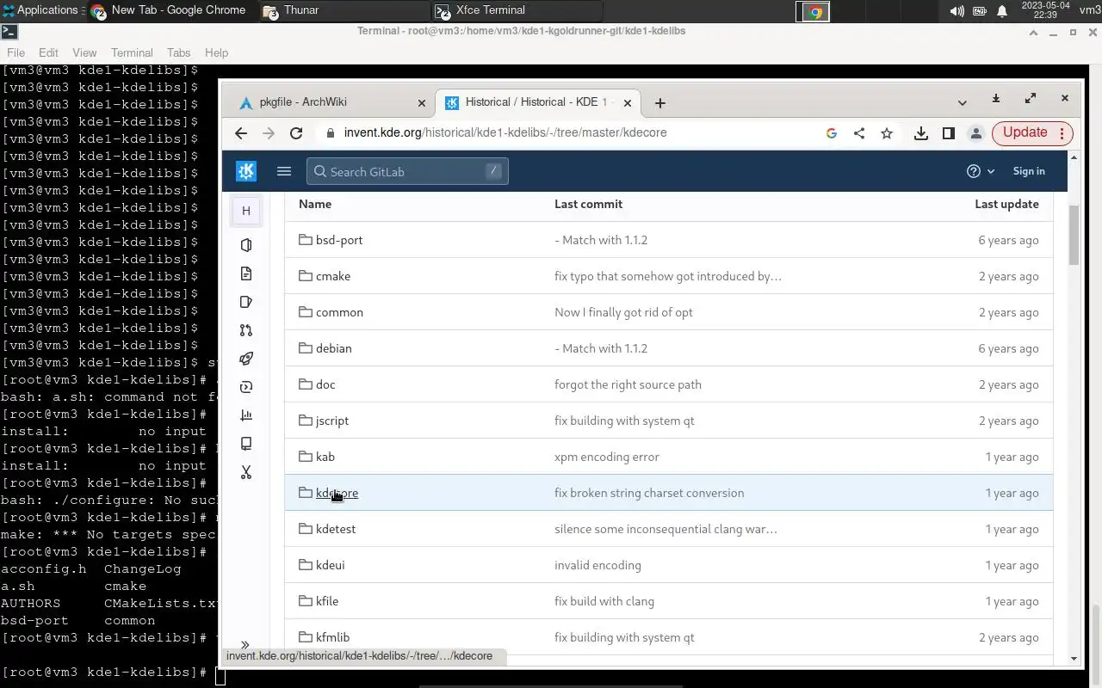Screen dimensions: 1102x688
Task: Click the Chrome address bar URL
Action: pos(505,132)
